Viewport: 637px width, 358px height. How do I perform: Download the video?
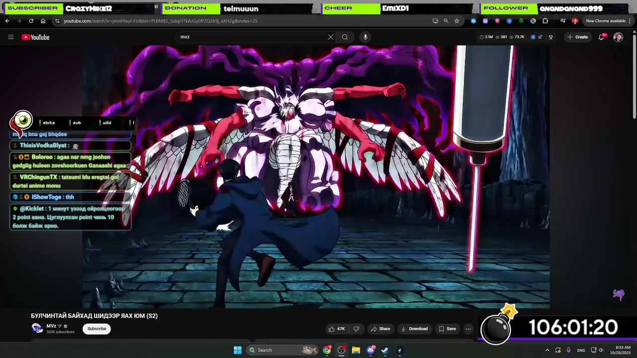click(415, 329)
